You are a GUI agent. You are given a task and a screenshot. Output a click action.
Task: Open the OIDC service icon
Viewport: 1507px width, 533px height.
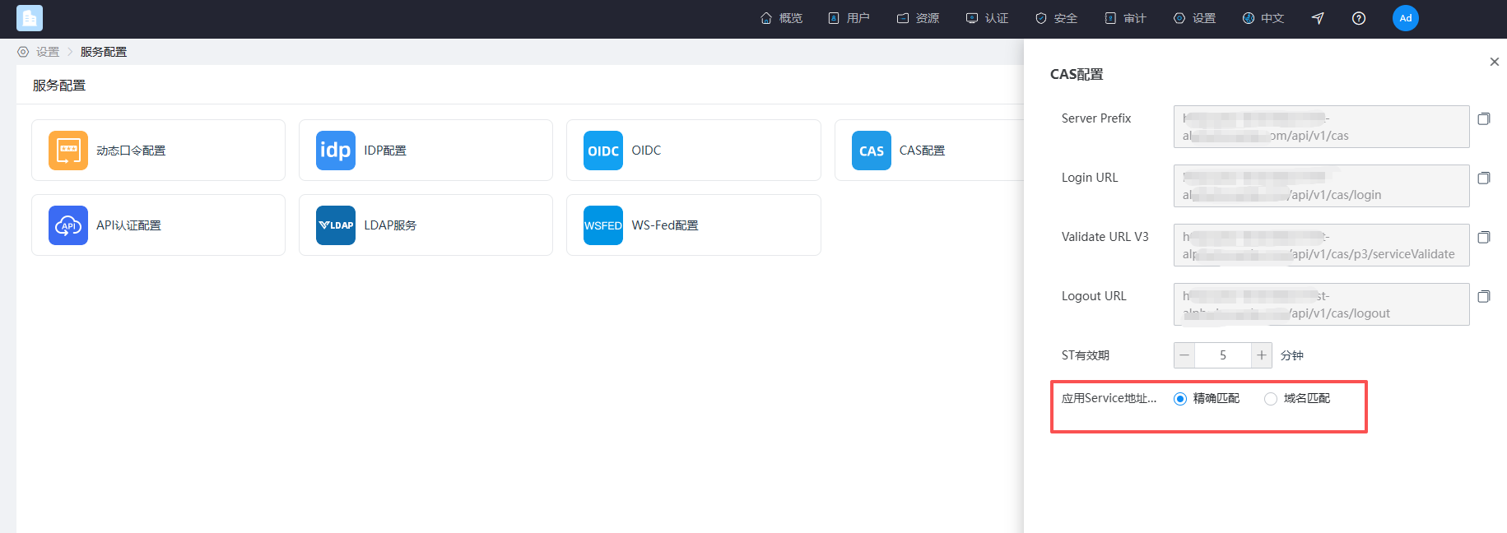[603, 151]
